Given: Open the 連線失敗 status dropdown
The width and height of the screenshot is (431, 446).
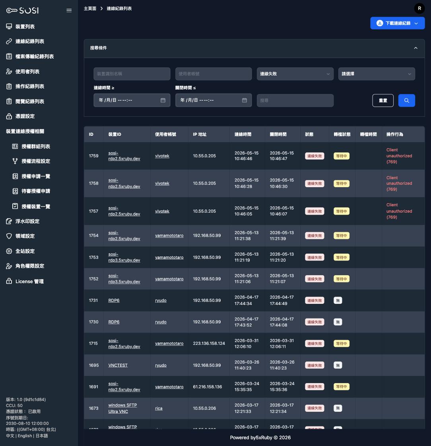Looking at the screenshot, I should coord(295,74).
